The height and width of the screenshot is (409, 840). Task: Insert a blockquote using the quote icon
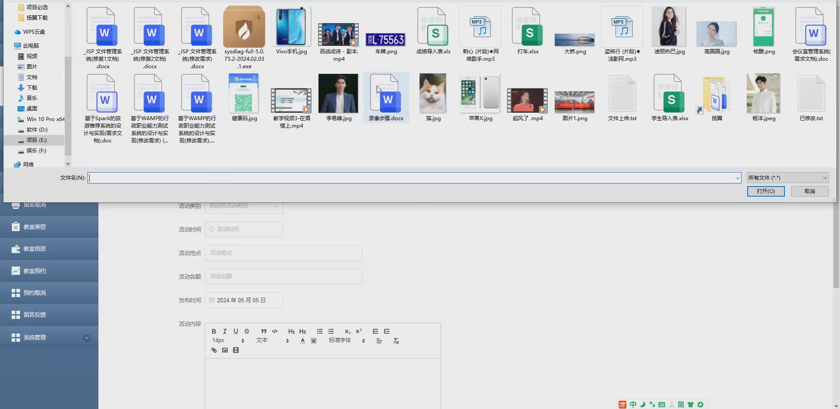pos(263,331)
